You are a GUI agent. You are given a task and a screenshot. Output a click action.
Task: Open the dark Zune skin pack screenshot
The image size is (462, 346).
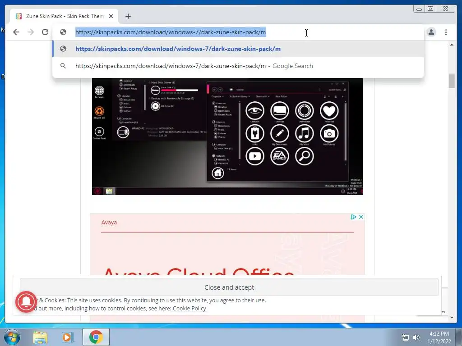pyautogui.click(x=227, y=136)
